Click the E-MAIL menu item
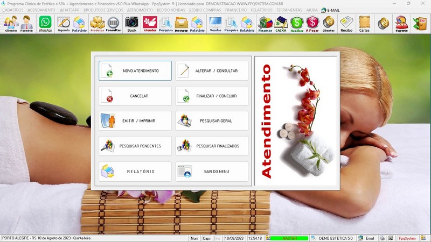This screenshot has height=242, width=431. (x=331, y=10)
